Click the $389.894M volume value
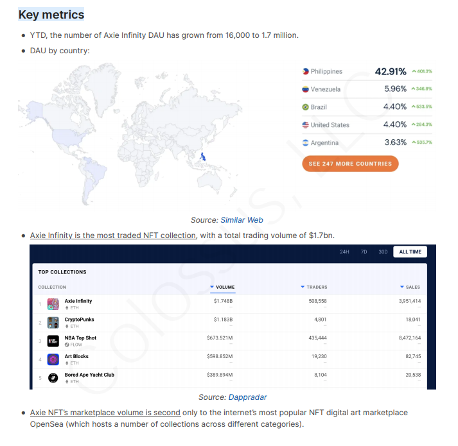The image size is (458, 446). 220,375
